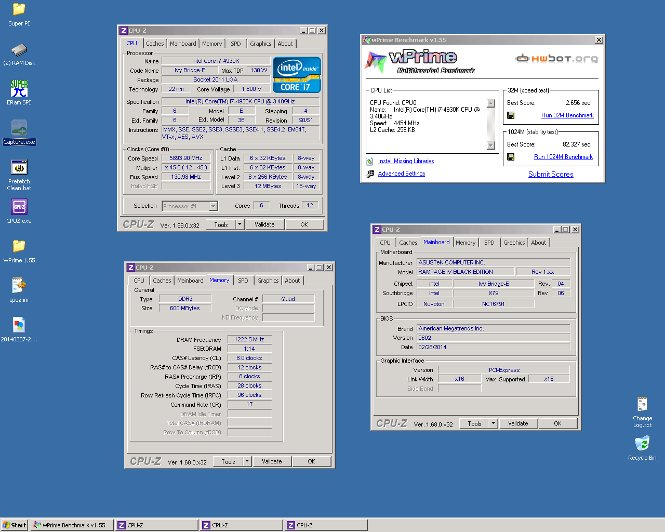
Task: Click the Bus Speed 130.98 MHz value
Action: click(186, 177)
